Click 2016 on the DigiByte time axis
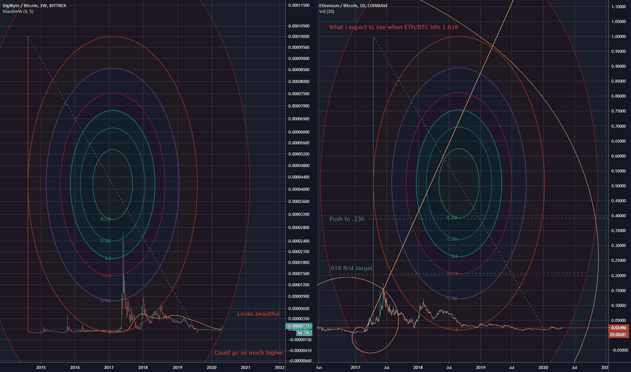The width and height of the screenshot is (631, 372). pos(75,367)
